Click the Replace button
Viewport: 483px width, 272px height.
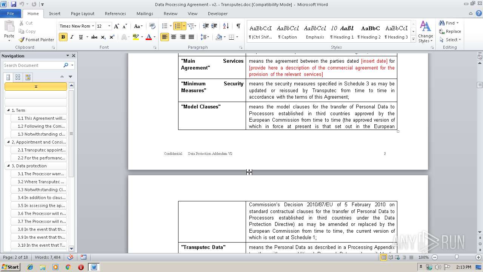pyautogui.click(x=450, y=31)
